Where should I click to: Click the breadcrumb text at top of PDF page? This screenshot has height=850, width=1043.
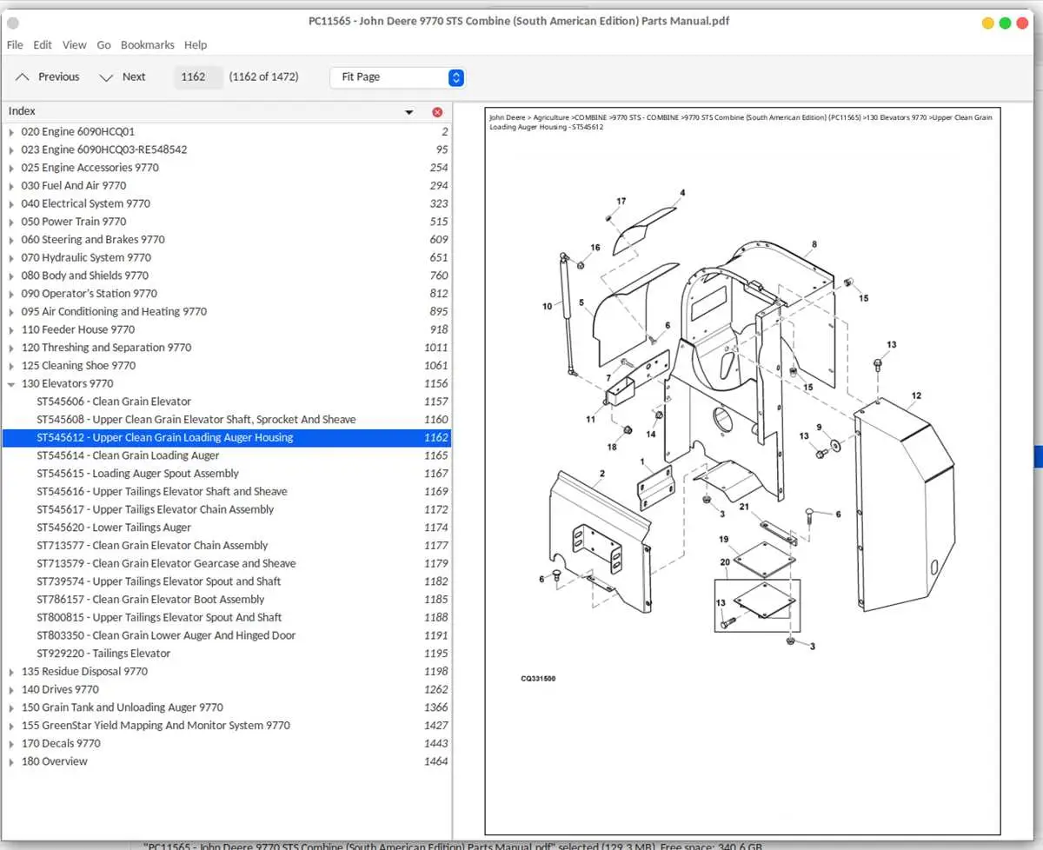point(741,123)
